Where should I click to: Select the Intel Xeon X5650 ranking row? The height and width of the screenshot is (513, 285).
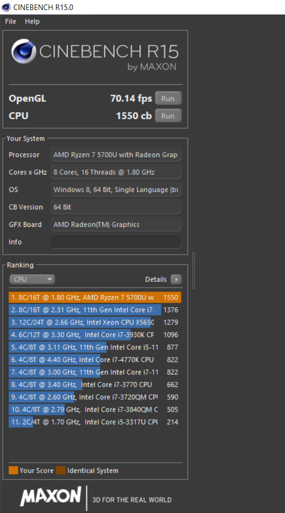tap(95, 322)
